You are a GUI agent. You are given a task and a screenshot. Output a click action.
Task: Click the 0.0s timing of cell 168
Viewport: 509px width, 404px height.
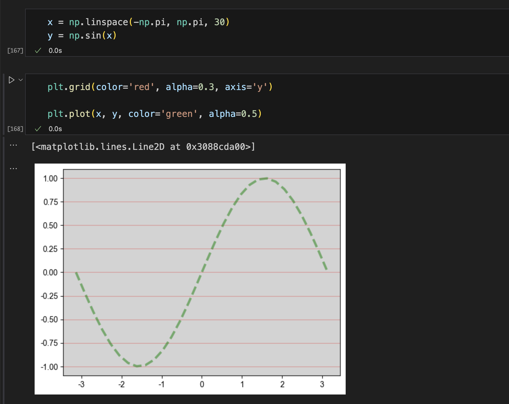[x=55, y=129]
